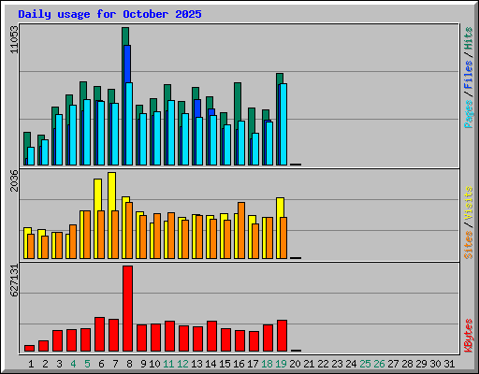This screenshot has width=479, height=374.
Task: Select the red KBytes bar for day 1
Action: pyautogui.click(x=29, y=348)
